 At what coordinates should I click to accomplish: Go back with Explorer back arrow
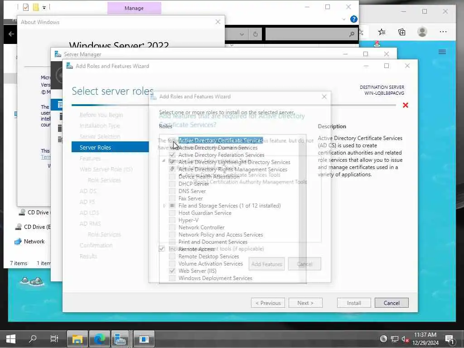click(11, 34)
